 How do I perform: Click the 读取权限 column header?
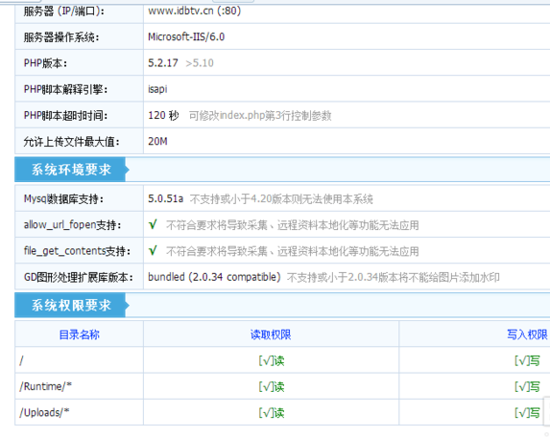coord(271,334)
